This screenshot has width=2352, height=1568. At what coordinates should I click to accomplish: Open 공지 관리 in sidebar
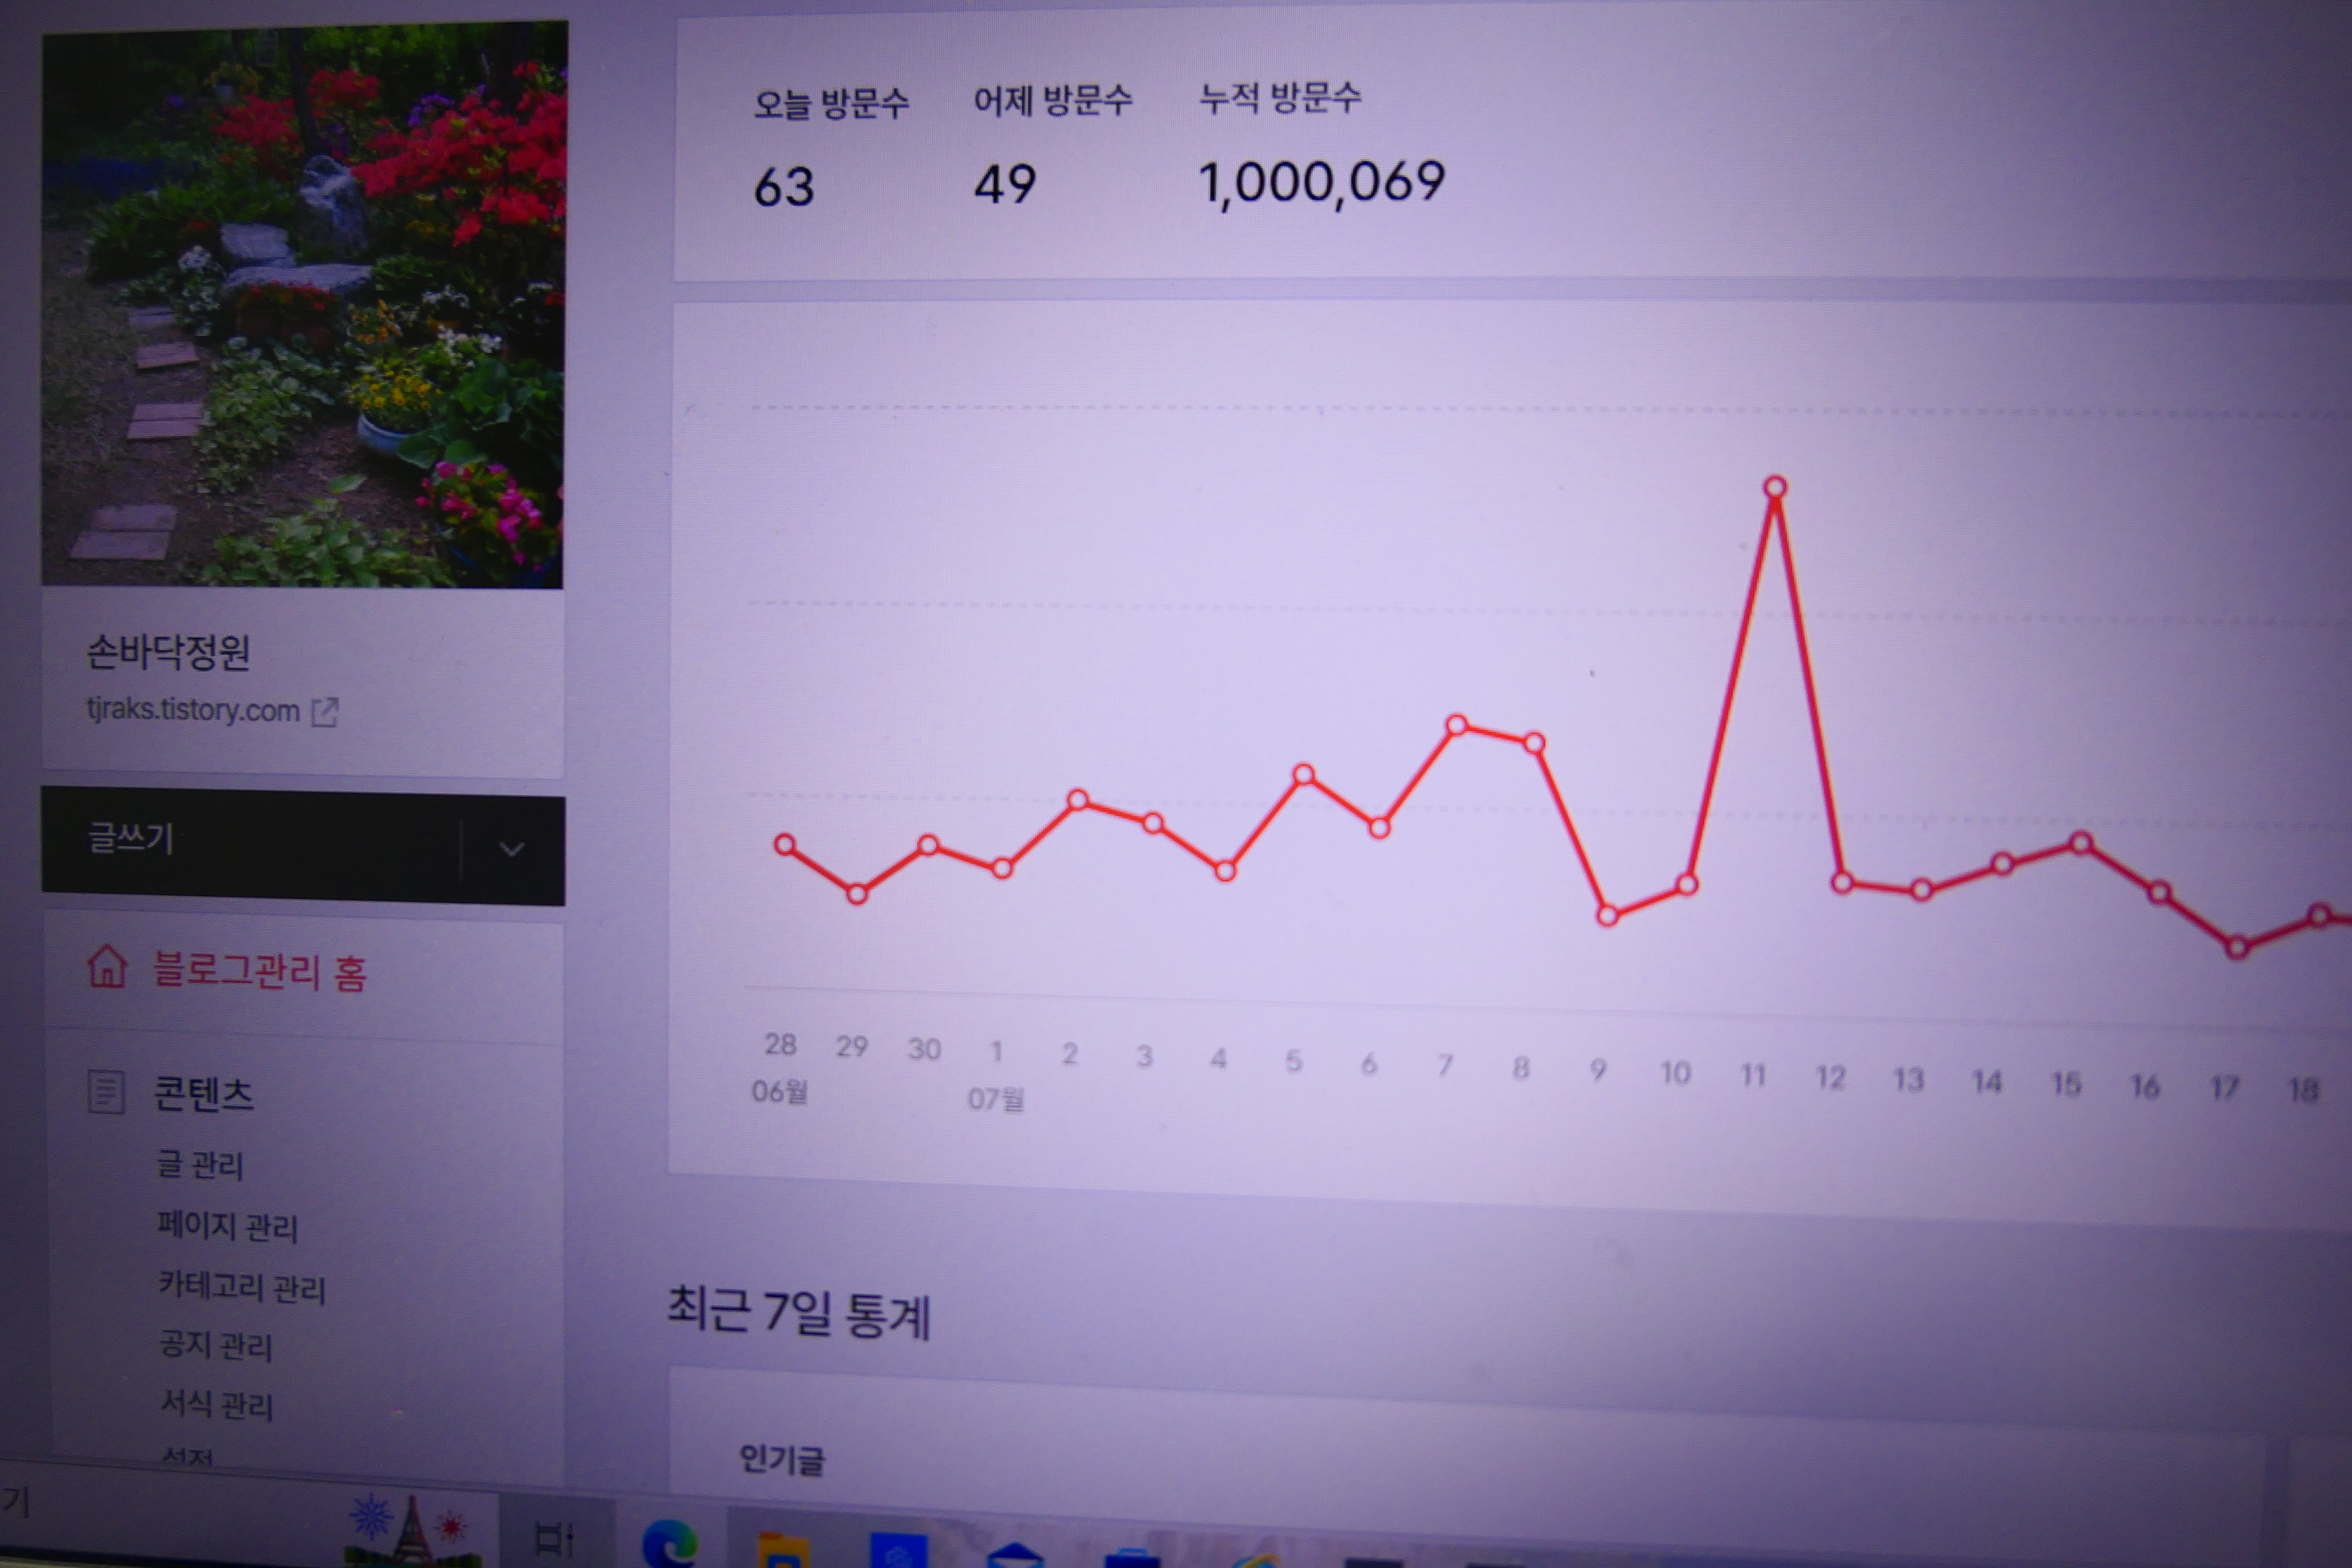(216, 1345)
